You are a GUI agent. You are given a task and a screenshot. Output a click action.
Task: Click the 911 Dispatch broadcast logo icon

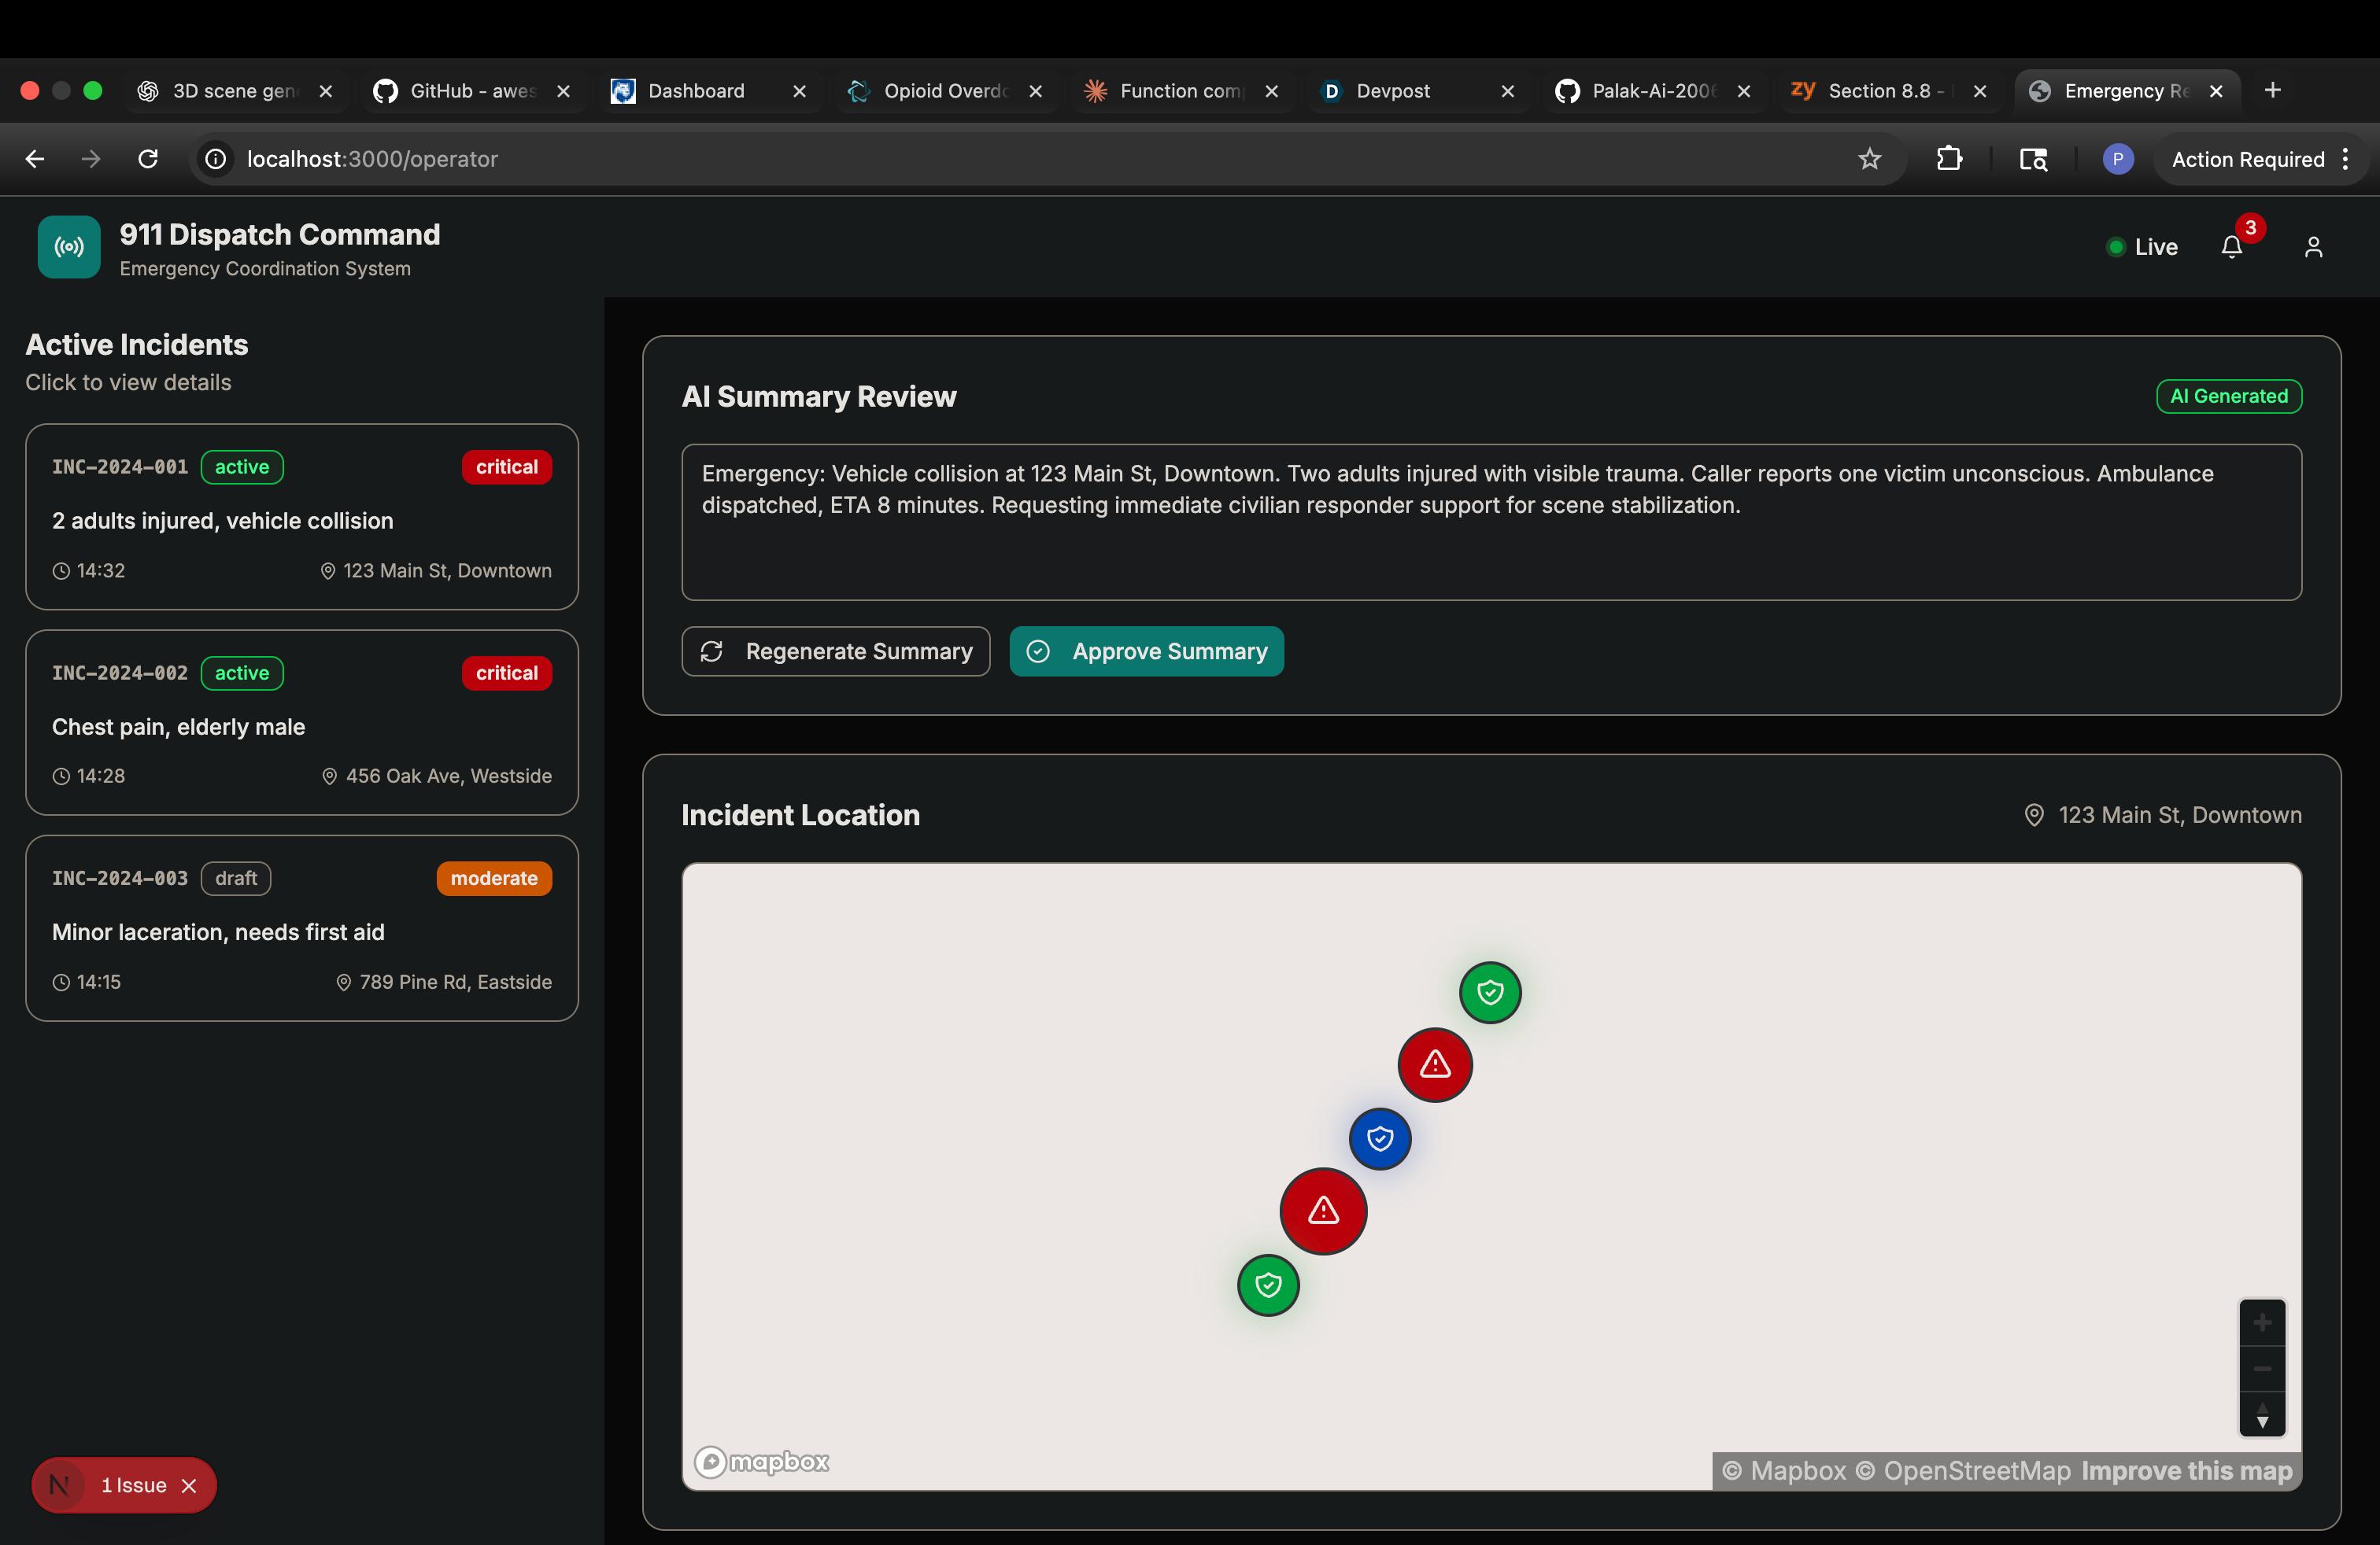[69, 247]
